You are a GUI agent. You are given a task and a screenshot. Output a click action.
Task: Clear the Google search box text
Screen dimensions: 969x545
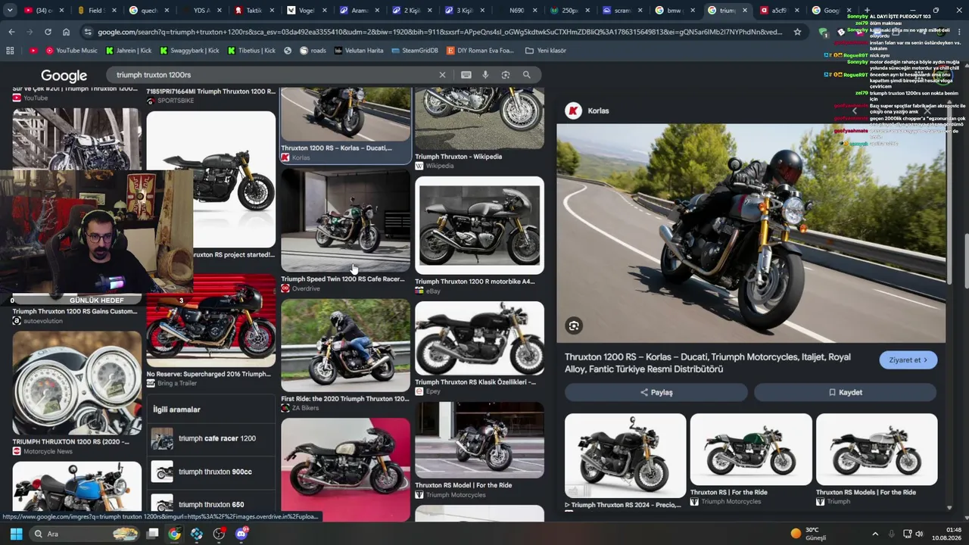click(x=443, y=75)
